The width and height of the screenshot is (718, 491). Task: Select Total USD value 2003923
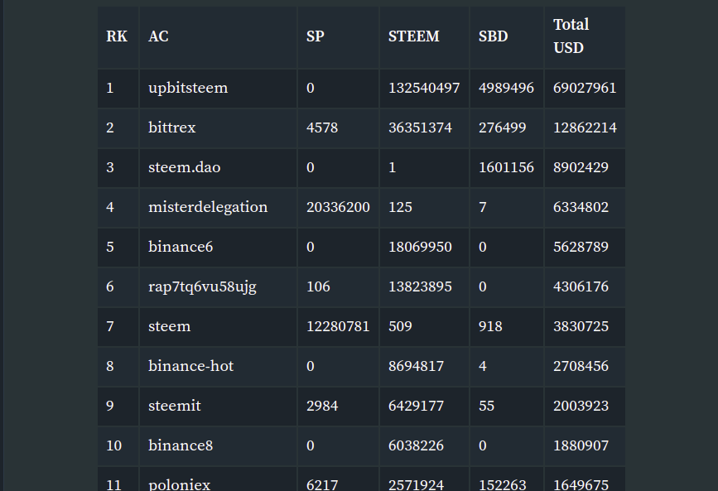pyautogui.click(x=581, y=406)
